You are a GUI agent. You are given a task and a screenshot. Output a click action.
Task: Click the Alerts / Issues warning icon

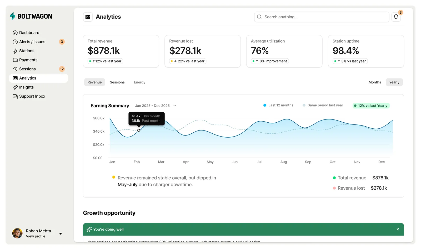15,42
